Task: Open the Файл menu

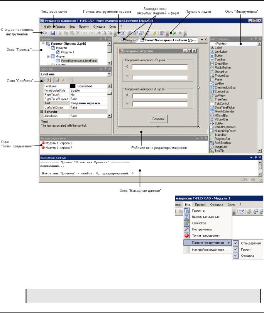Action: coord(48,27)
